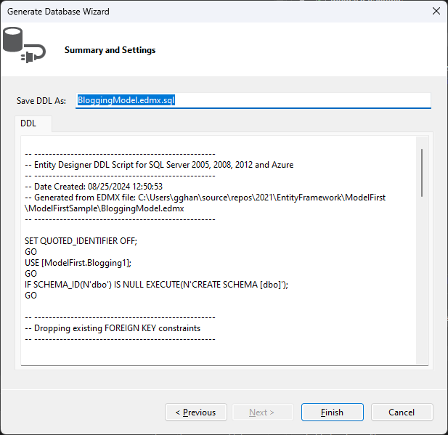Click the IF SCHEMA_ID line in script
Viewport: 448px width, 435px height.
click(x=156, y=285)
